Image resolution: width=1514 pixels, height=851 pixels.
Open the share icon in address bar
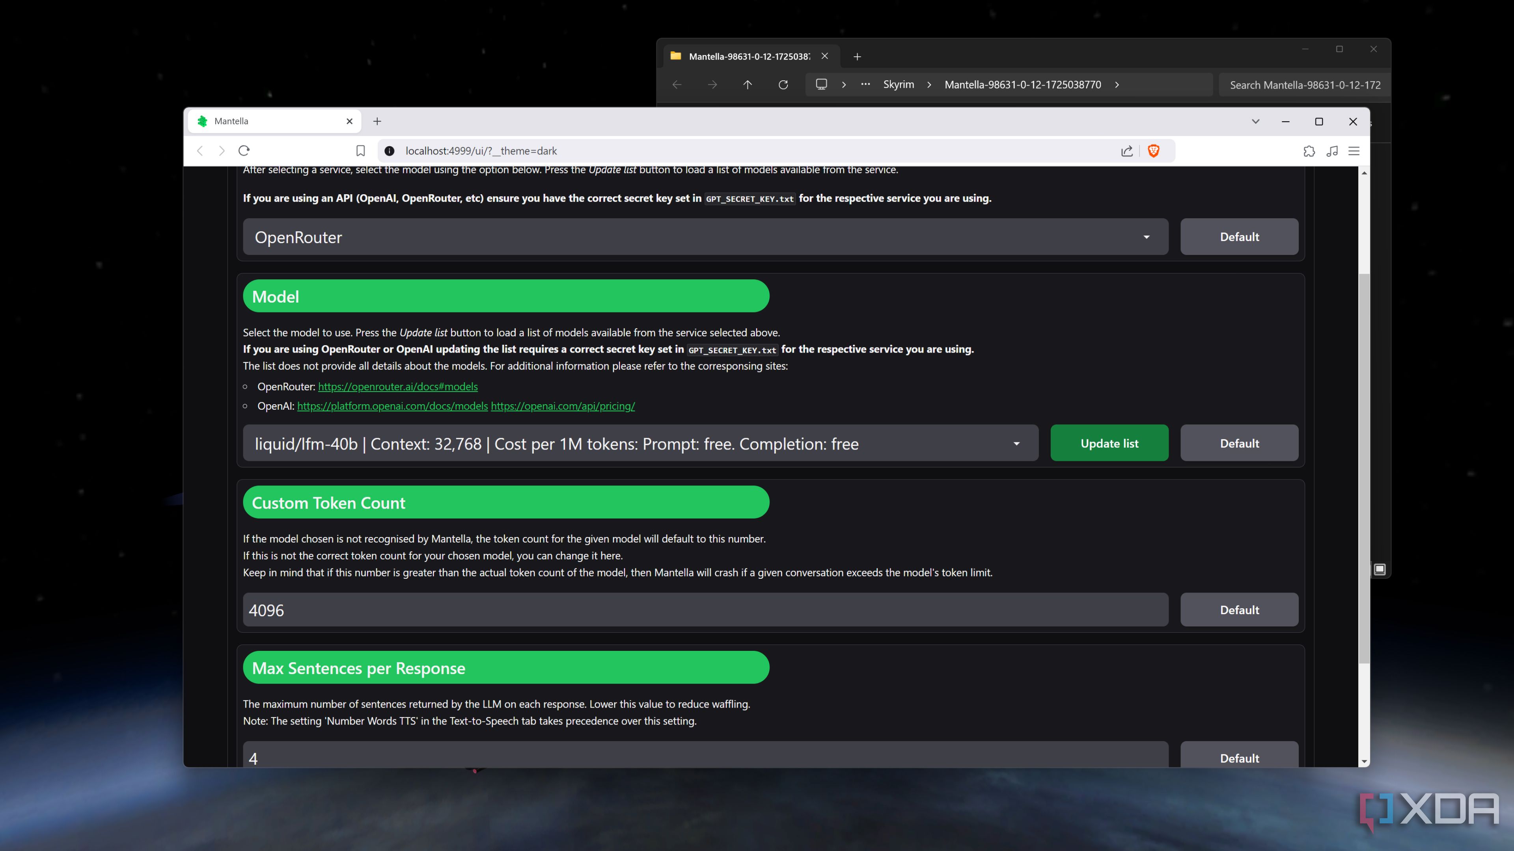(1127, 151)
